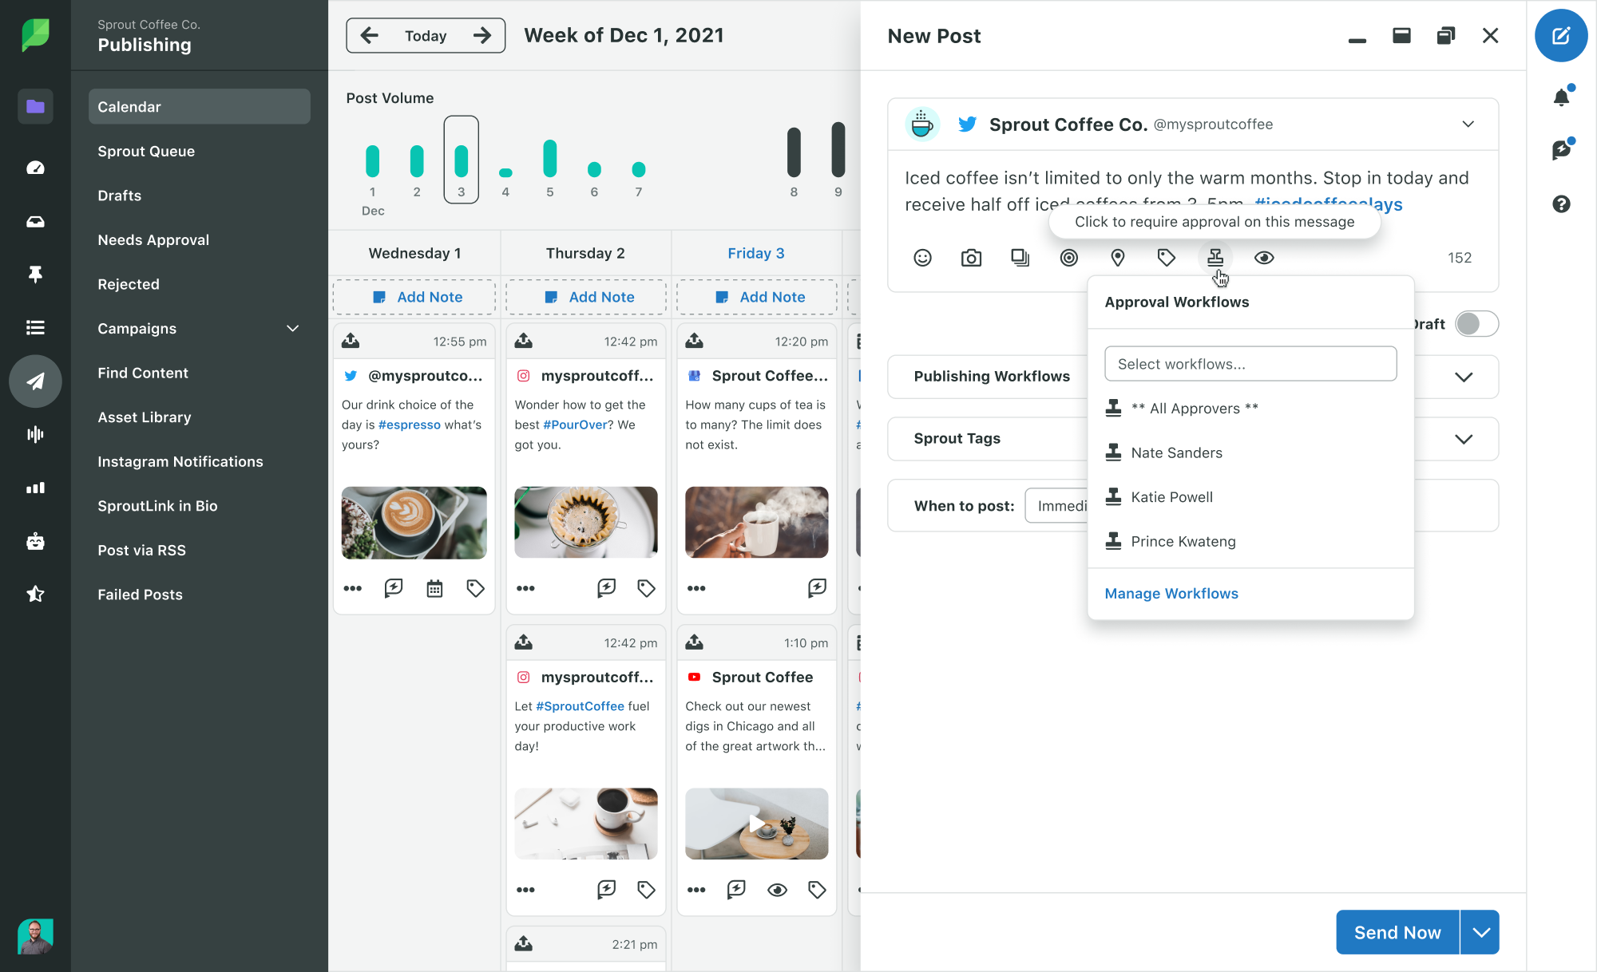
Task: Click the emoji picker icon
Action: [921, 258]
